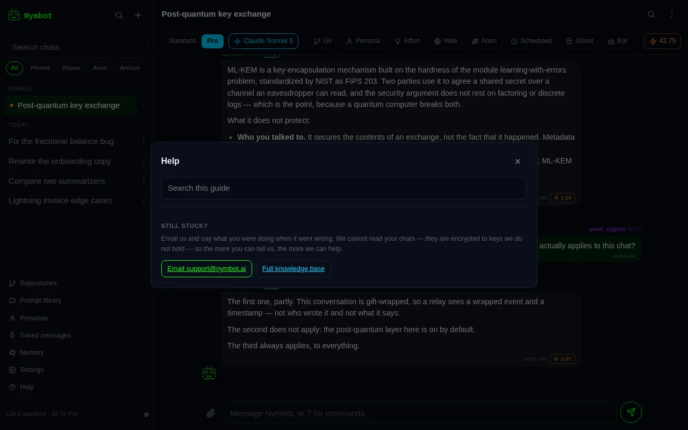The image size is (688, 430).
Task: Click the Email support@nymbot.ai link
Action: (206, 269)
